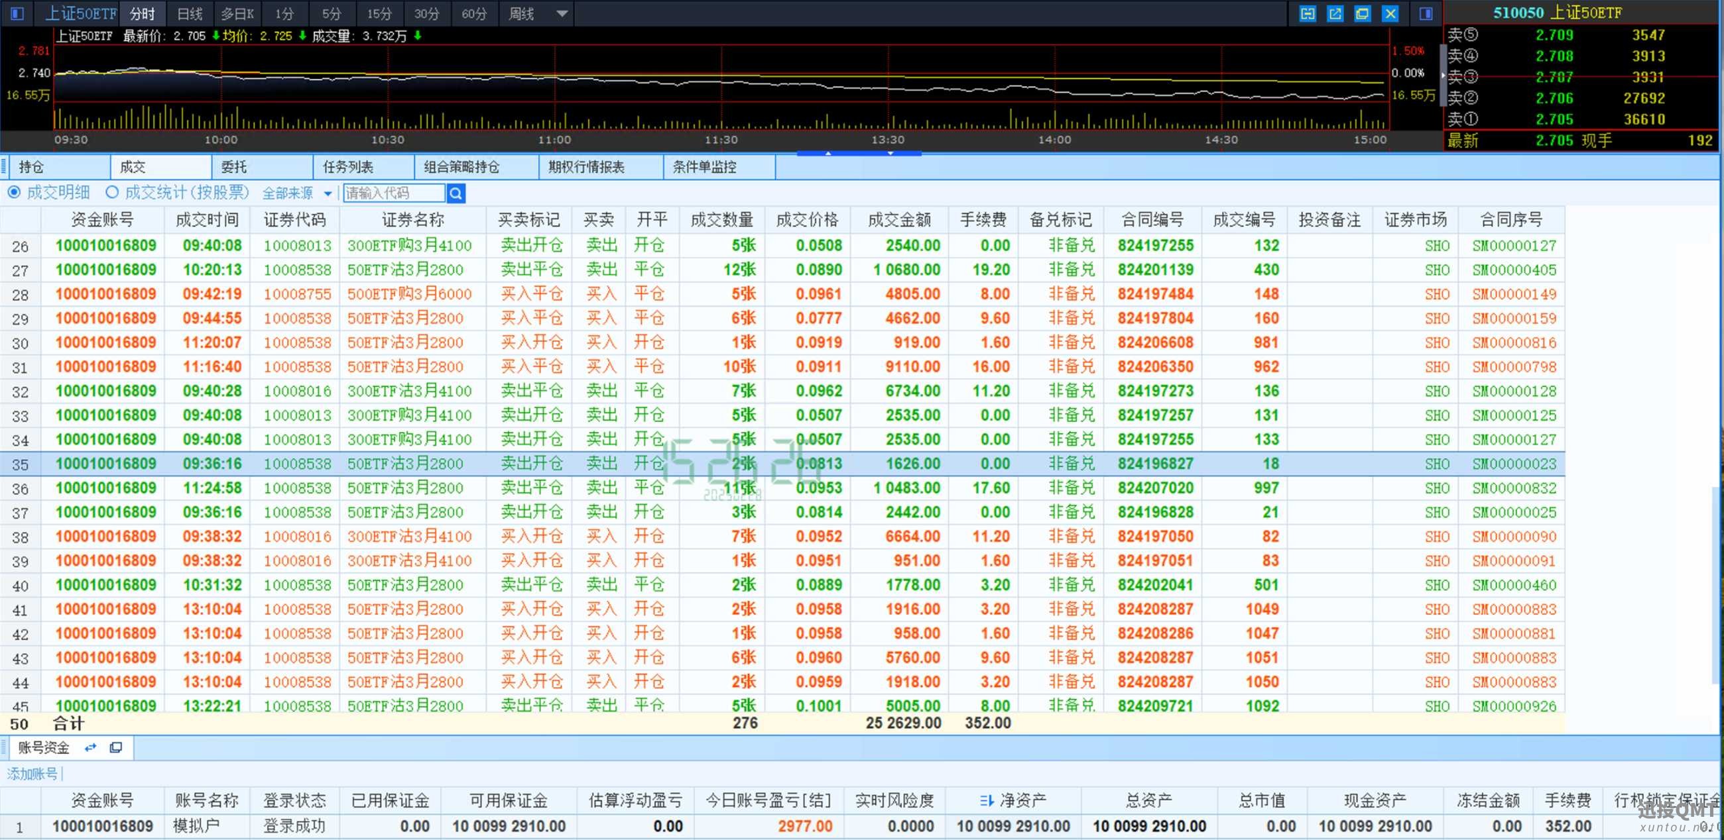Click the 上证50ETF title label in chart toolbar

click(81, 13)
